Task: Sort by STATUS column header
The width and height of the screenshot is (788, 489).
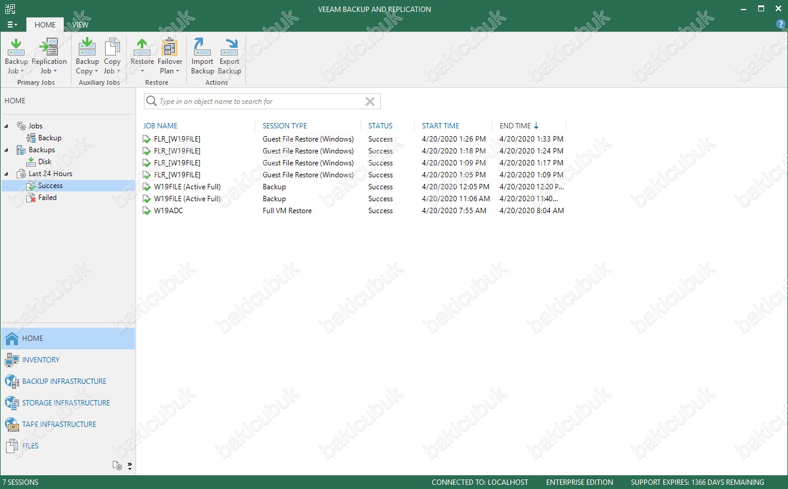Action: click(x=380, y=126)
